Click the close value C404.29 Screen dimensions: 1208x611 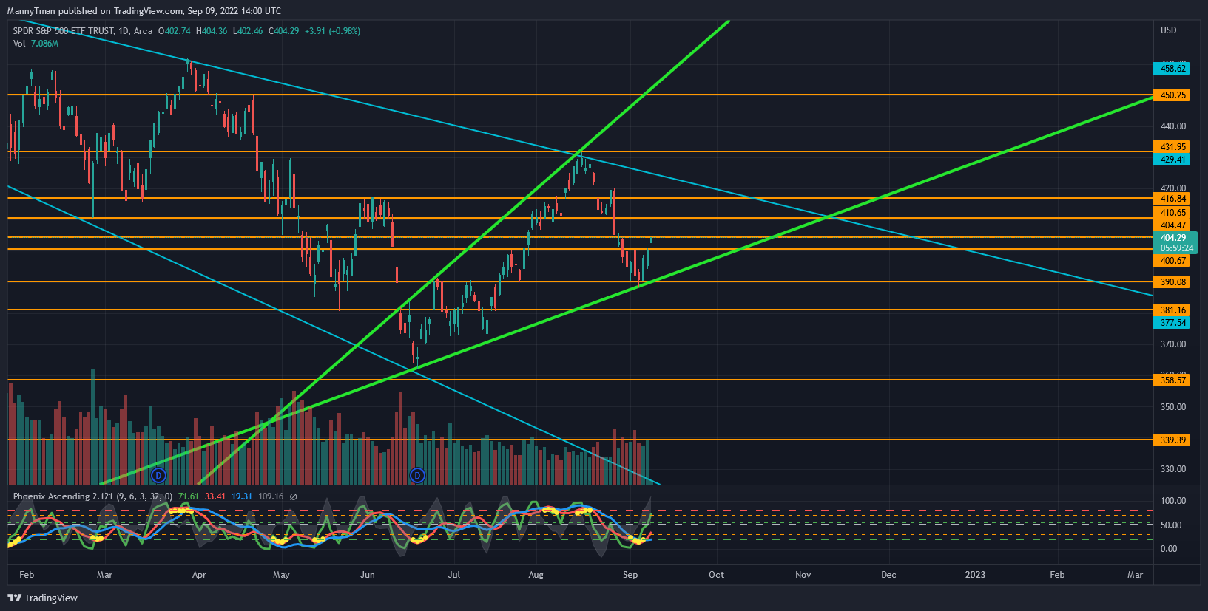pyautogui.click(x=284, y=31)
